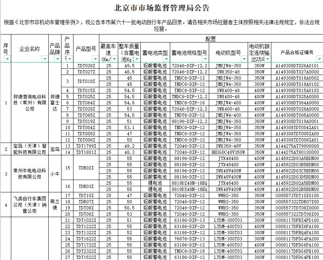Screen dimensions: 323x260
Task: Click the 产品合格证编号 header cell
Action: [297, 53]
